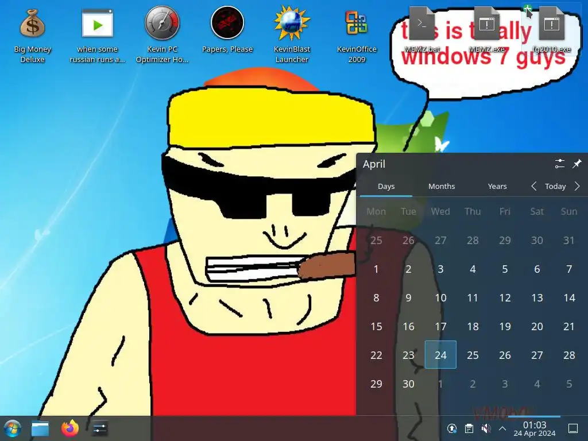Viewport: 588px width, 441px height.
Task: Open calendar configuration sliders icon
Action: click(559, 164)
